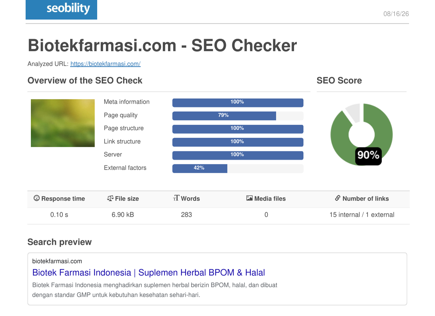Screen dimensions: 435x316
Task: Click the Page quality 79% progress bar
Action: click(238, 116)
